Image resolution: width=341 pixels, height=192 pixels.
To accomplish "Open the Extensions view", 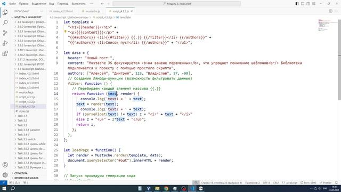I will pyautogui.click(x=5, y=53).
